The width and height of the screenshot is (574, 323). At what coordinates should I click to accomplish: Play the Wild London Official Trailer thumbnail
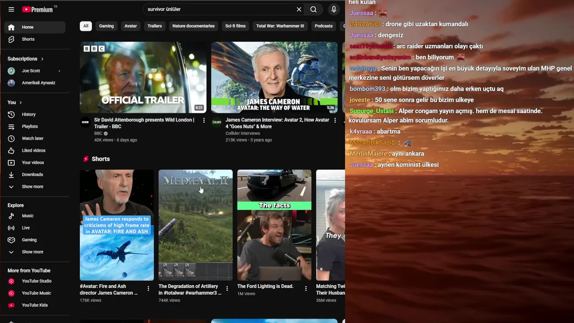tap(143, 77)
